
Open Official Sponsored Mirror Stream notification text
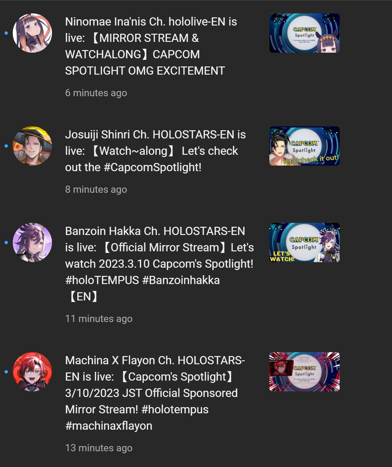(x=155, y=393)
